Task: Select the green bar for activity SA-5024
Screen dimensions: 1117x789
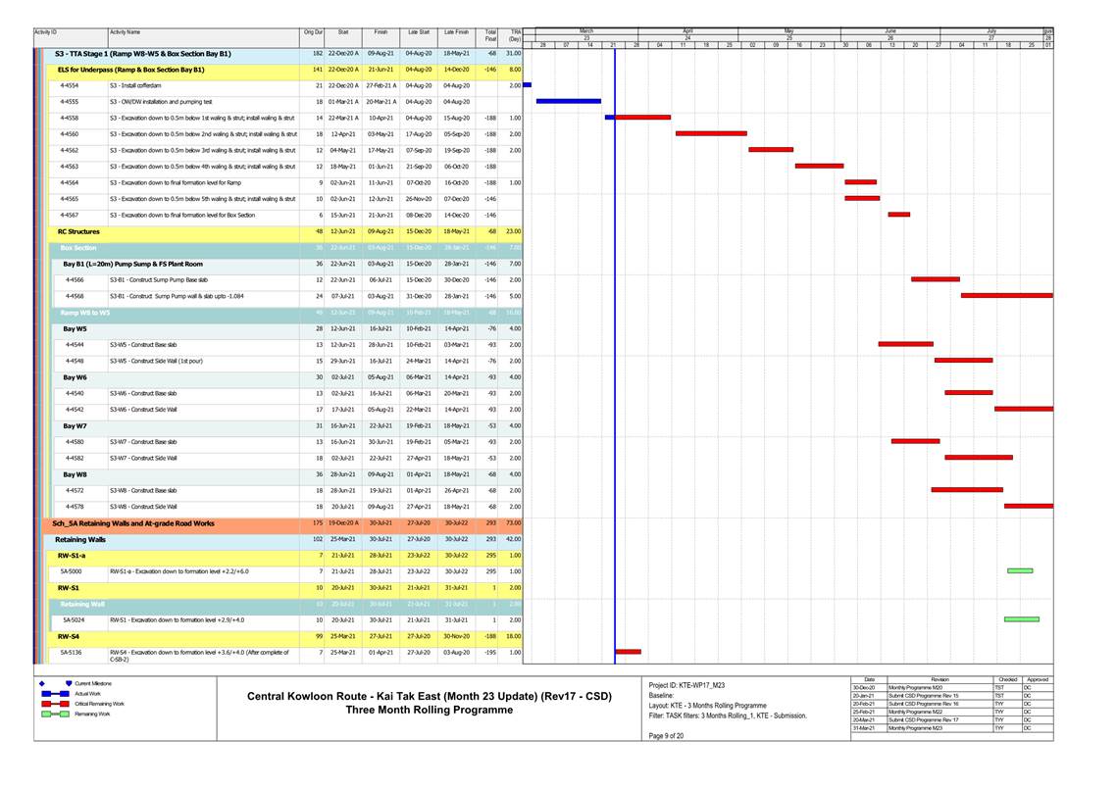Action: click(1021, 619)
